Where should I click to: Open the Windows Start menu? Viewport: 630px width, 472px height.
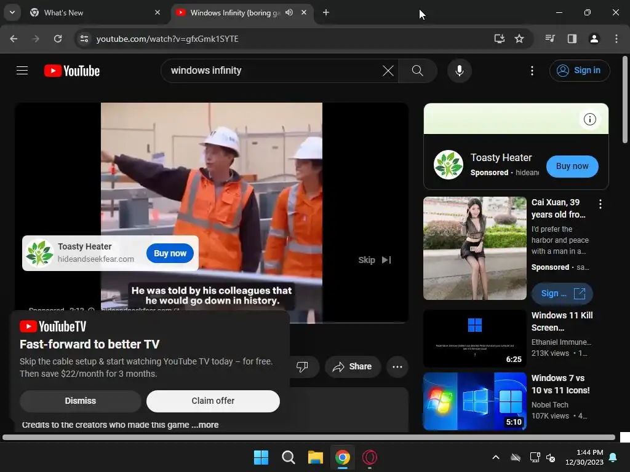click(261, 457)
